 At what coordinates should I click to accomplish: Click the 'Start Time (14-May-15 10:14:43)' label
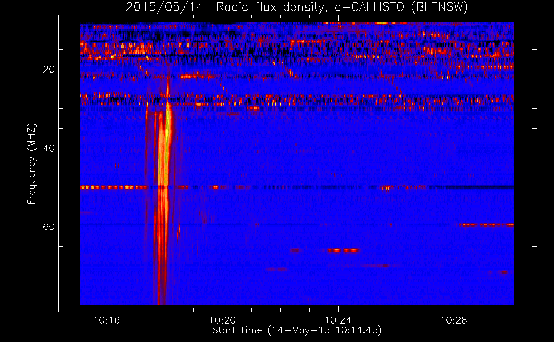pyautogui.click(x=297, y=330)
